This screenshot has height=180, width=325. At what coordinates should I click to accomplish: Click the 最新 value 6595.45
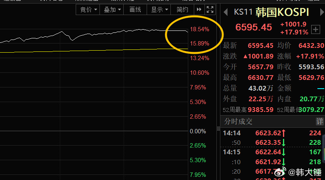click(260, 45)
